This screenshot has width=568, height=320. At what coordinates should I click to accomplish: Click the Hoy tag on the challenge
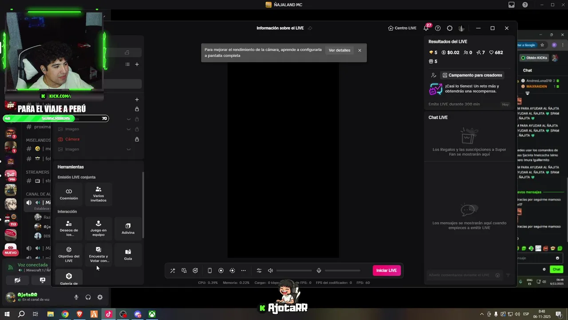coord(505,104)
